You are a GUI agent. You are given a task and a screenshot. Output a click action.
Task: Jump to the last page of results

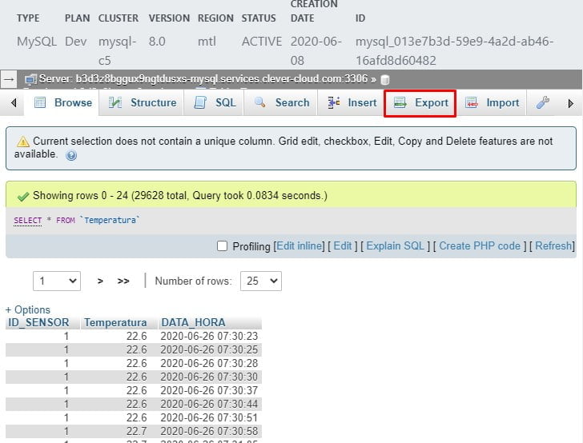(123, 281)
